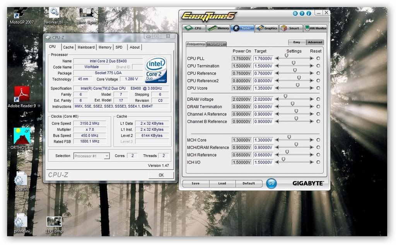The width and height of the screenshot is (396, 245).
Task: Open the MotoGP 2007 desktop shortcut
Action: (x=21, y=16)
